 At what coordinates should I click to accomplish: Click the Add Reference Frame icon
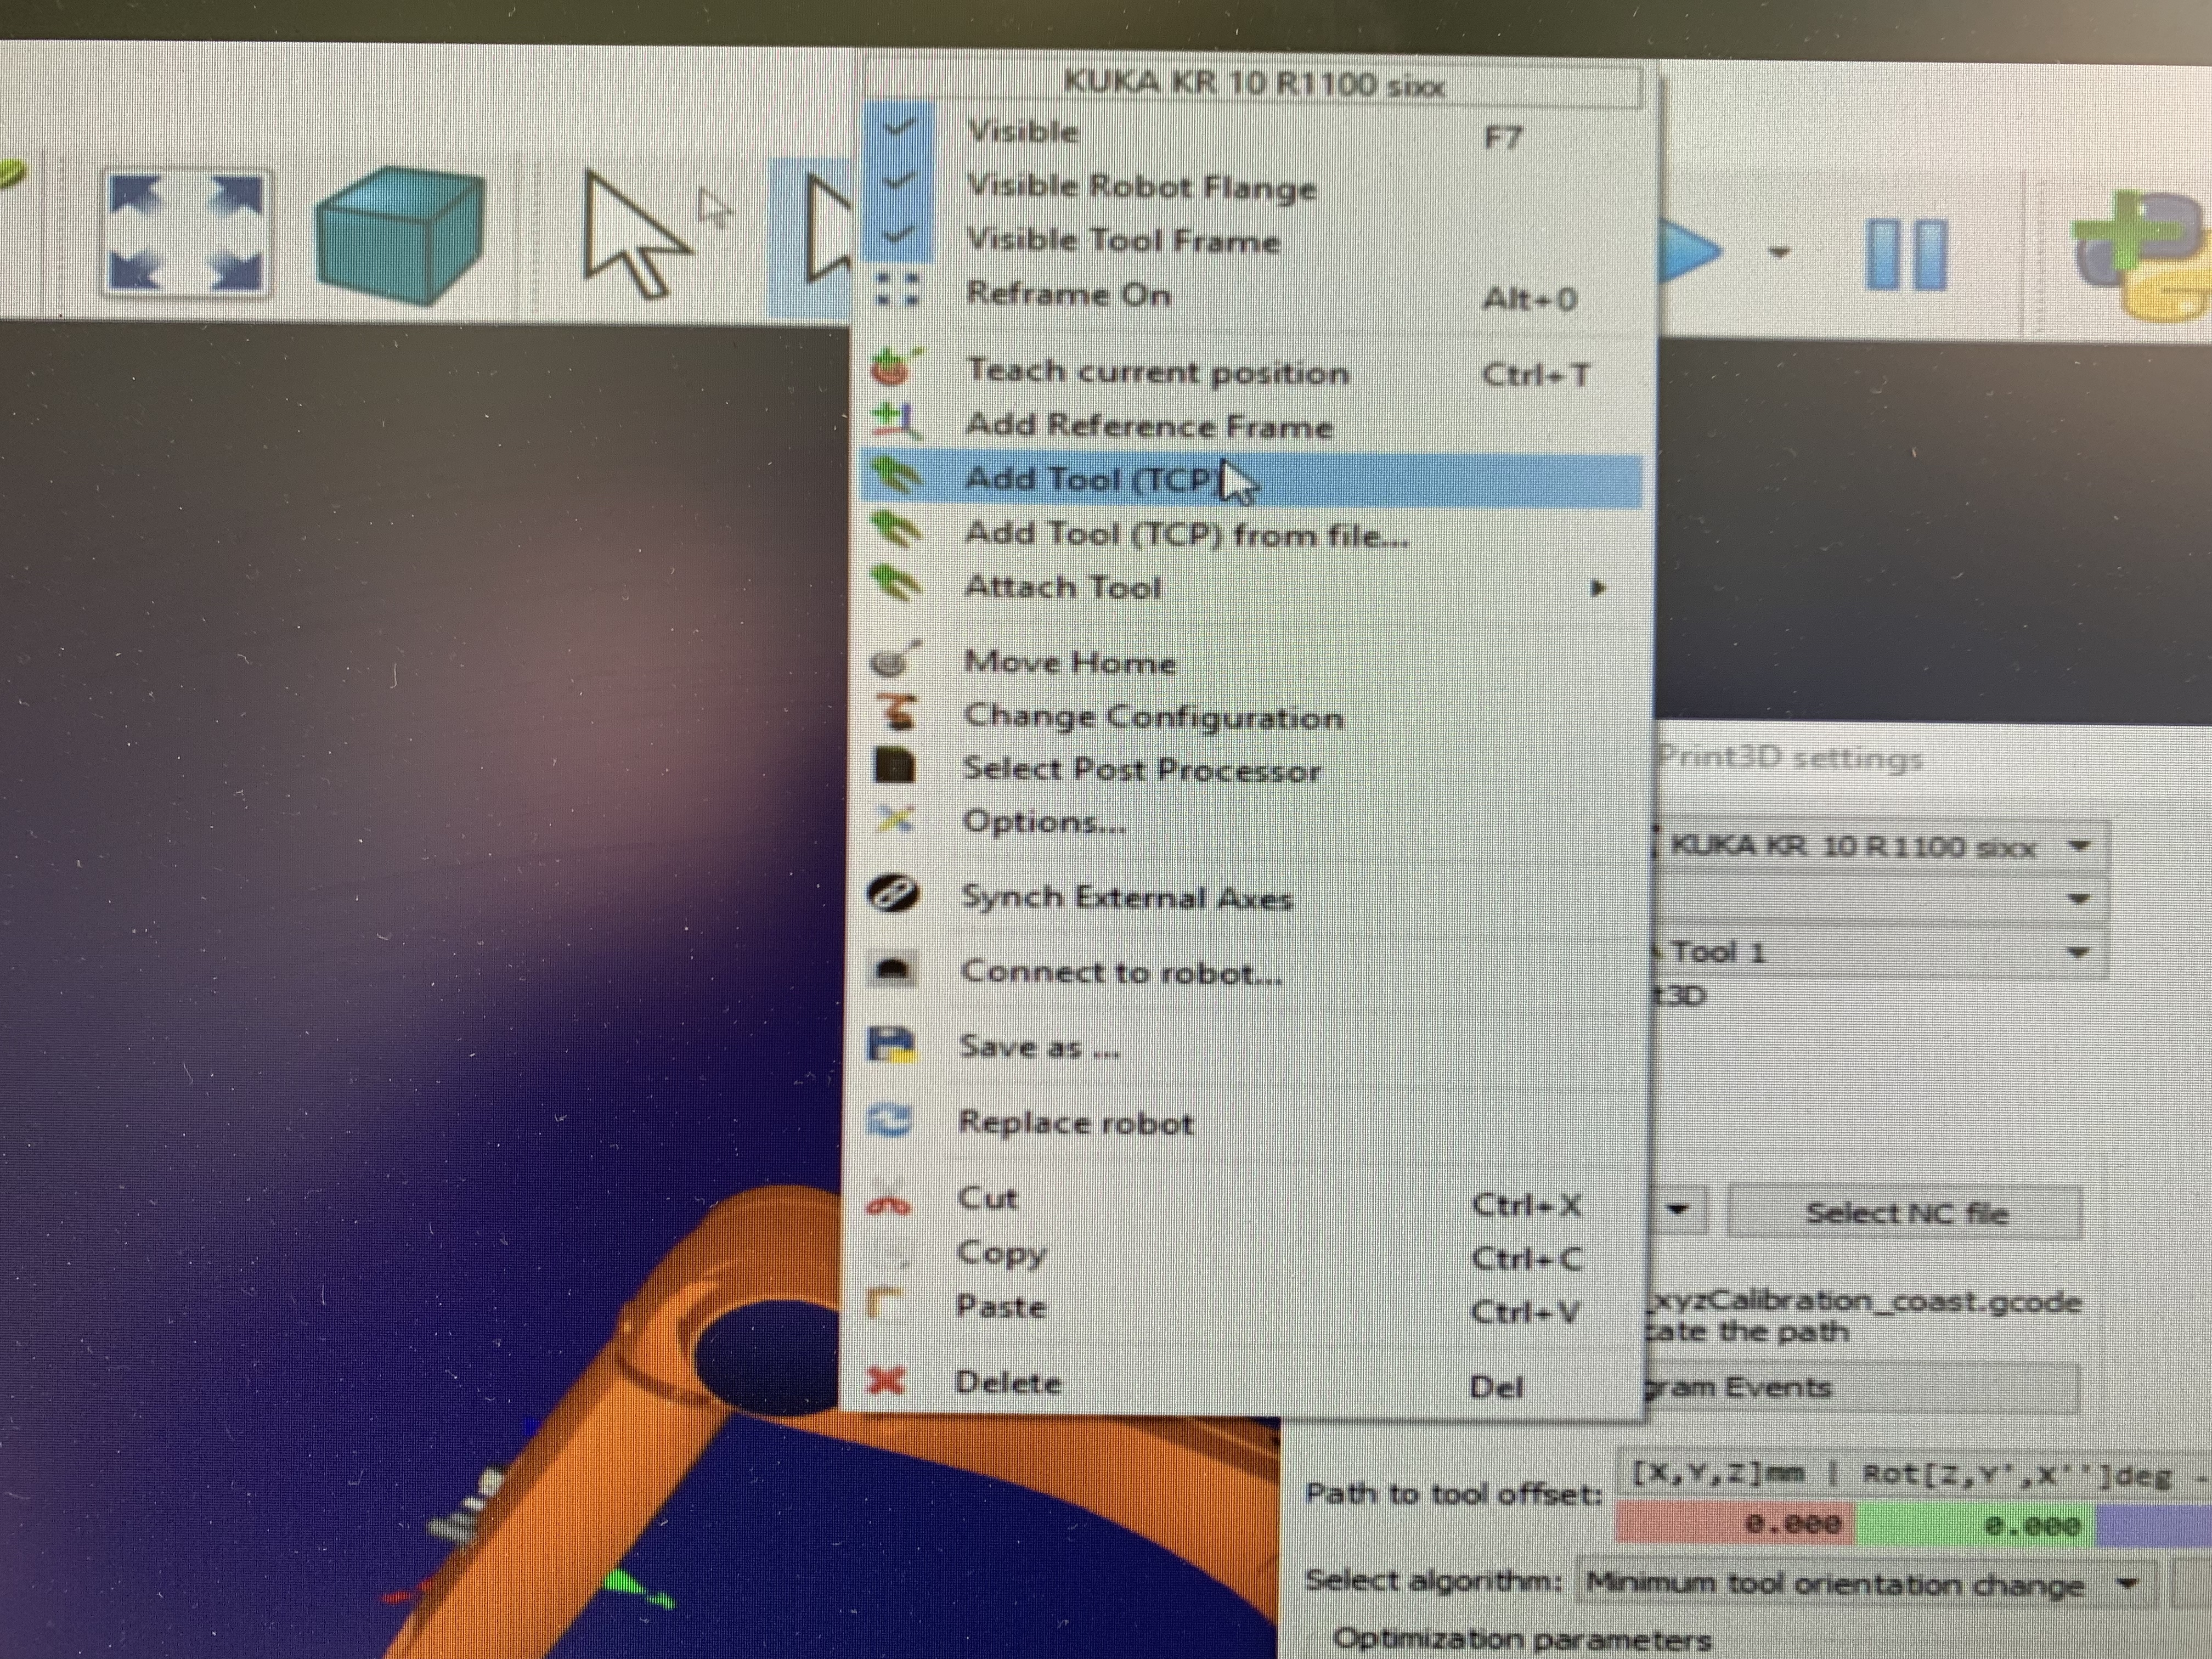pos(895,421)
